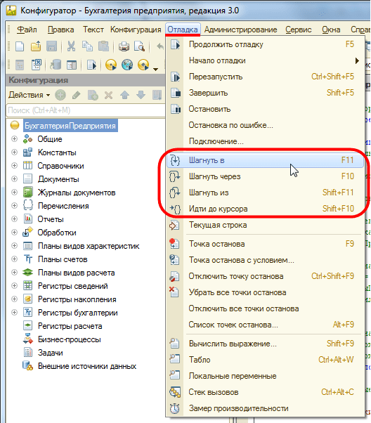Click the scissors Cut icon in toolbar
The width and height of the screenshot is (371, 423).
pyautogui.click(x=71, y=46)
